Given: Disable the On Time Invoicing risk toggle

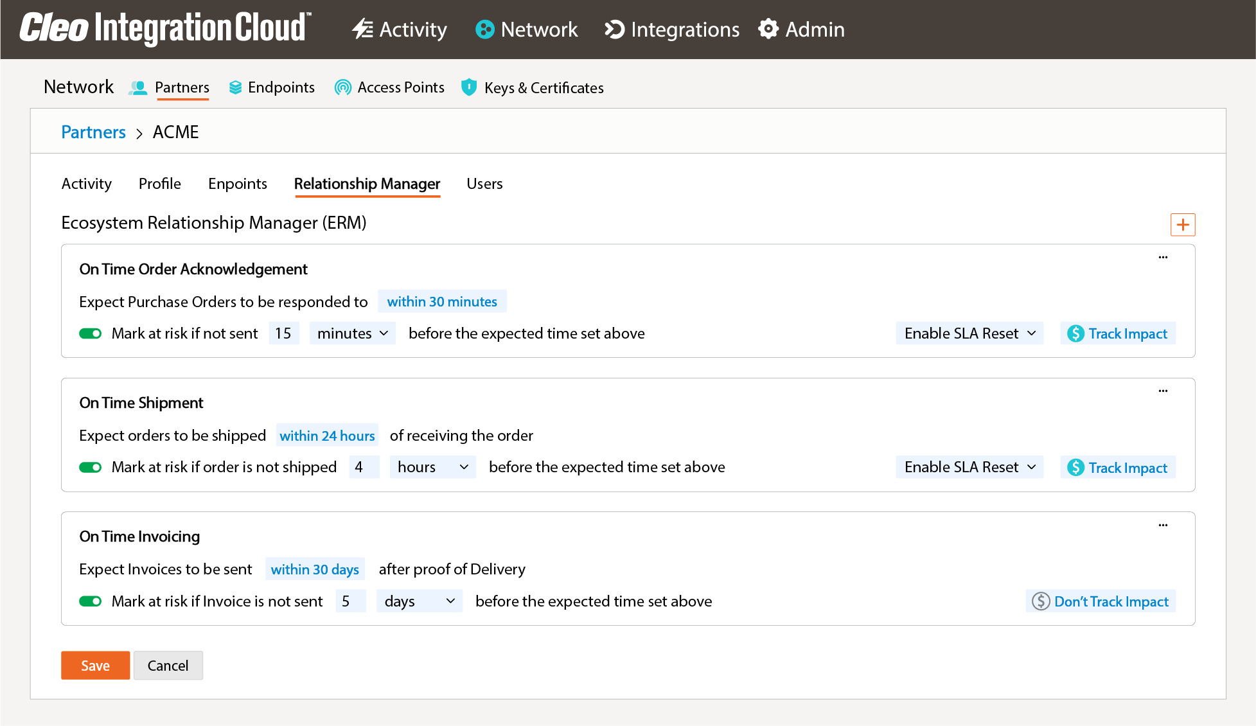Looking at the screenshot, I should click(x=91, y=601).
